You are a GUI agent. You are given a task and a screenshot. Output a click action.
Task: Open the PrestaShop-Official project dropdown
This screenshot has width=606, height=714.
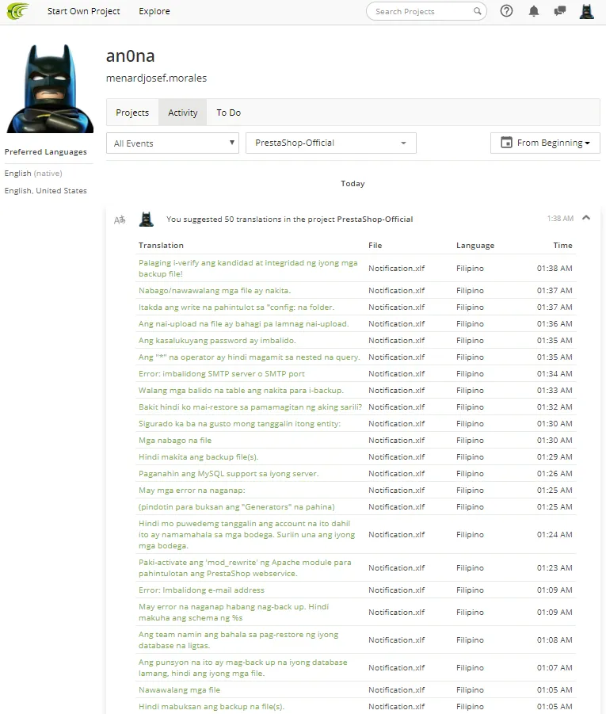(x=331, y=143)
